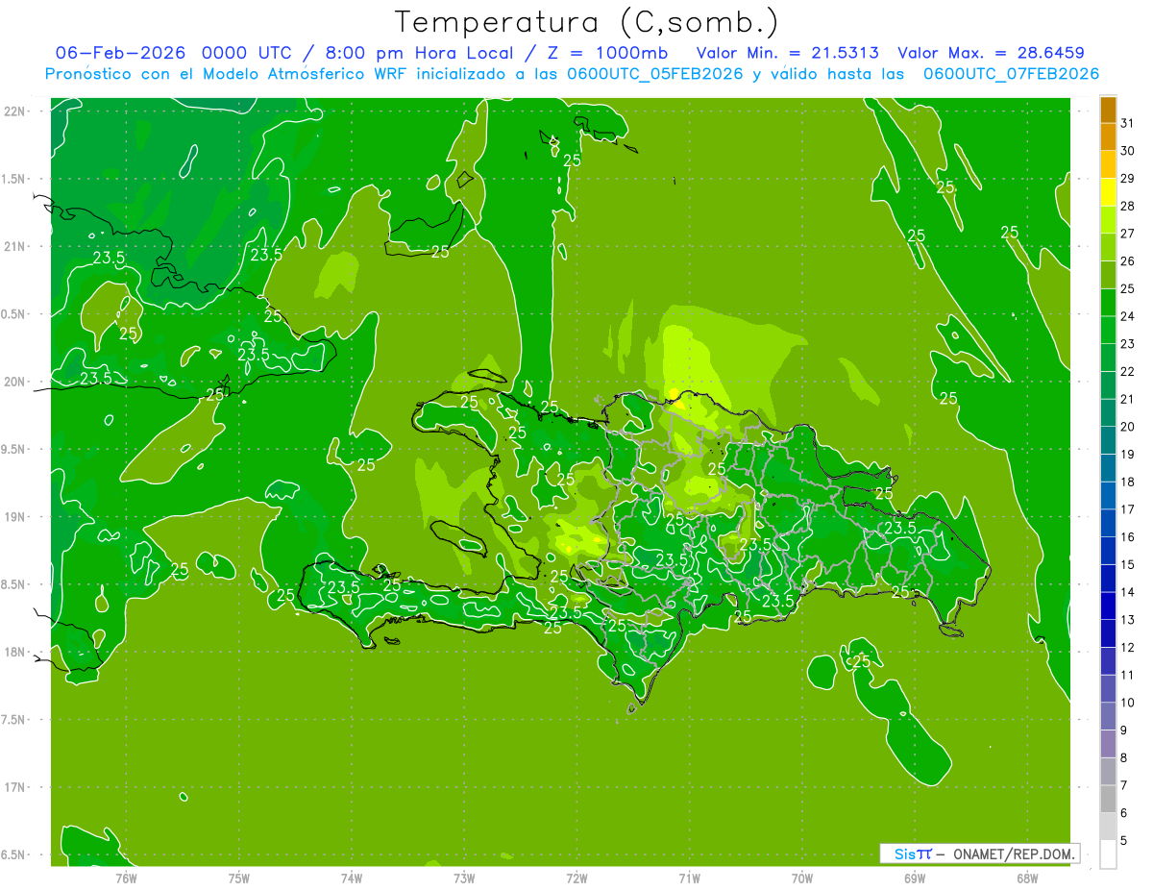The height and width of the screenshot is (891, 1153).
Task: Pick the color scale swatch between 26 and 27
Action: (1108, 248)
